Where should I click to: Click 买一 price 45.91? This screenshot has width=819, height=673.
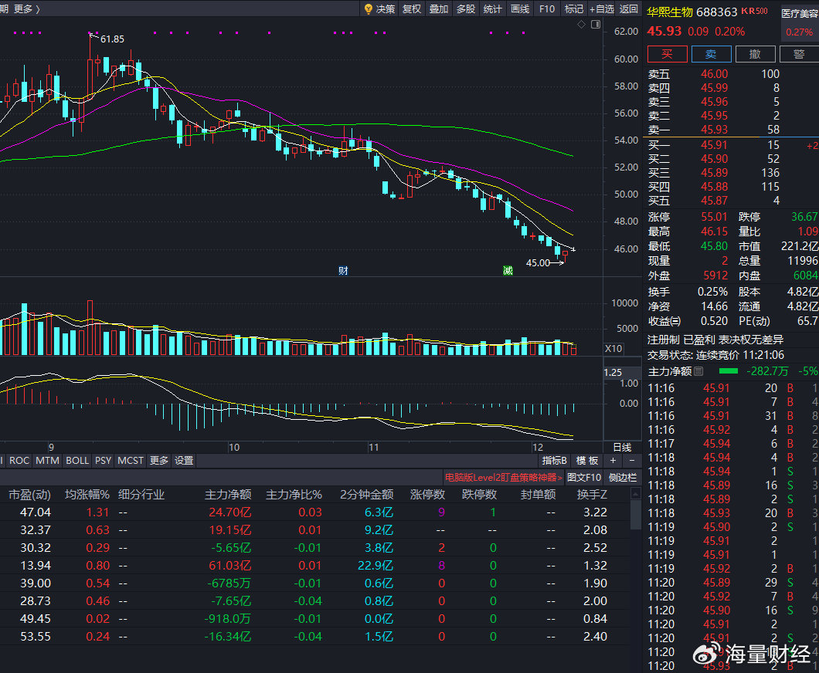click(714, 144)
